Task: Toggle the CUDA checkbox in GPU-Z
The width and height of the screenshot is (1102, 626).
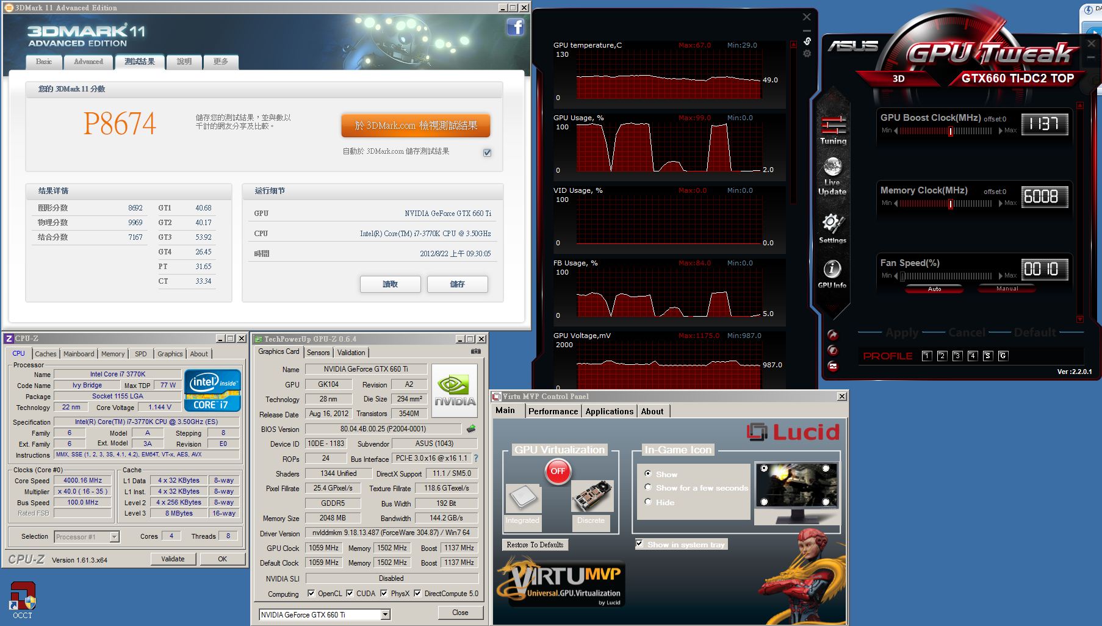Action: tap(350, 593)
